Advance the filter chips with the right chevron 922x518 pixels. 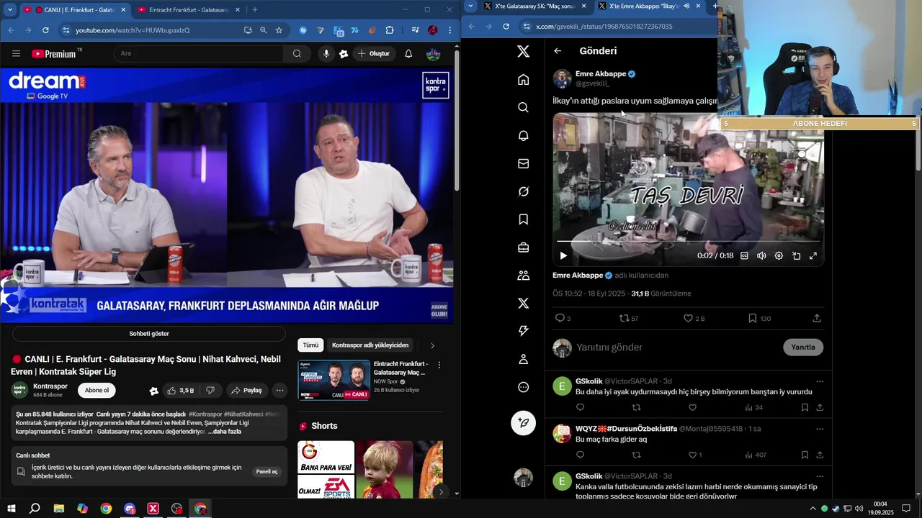432,345
